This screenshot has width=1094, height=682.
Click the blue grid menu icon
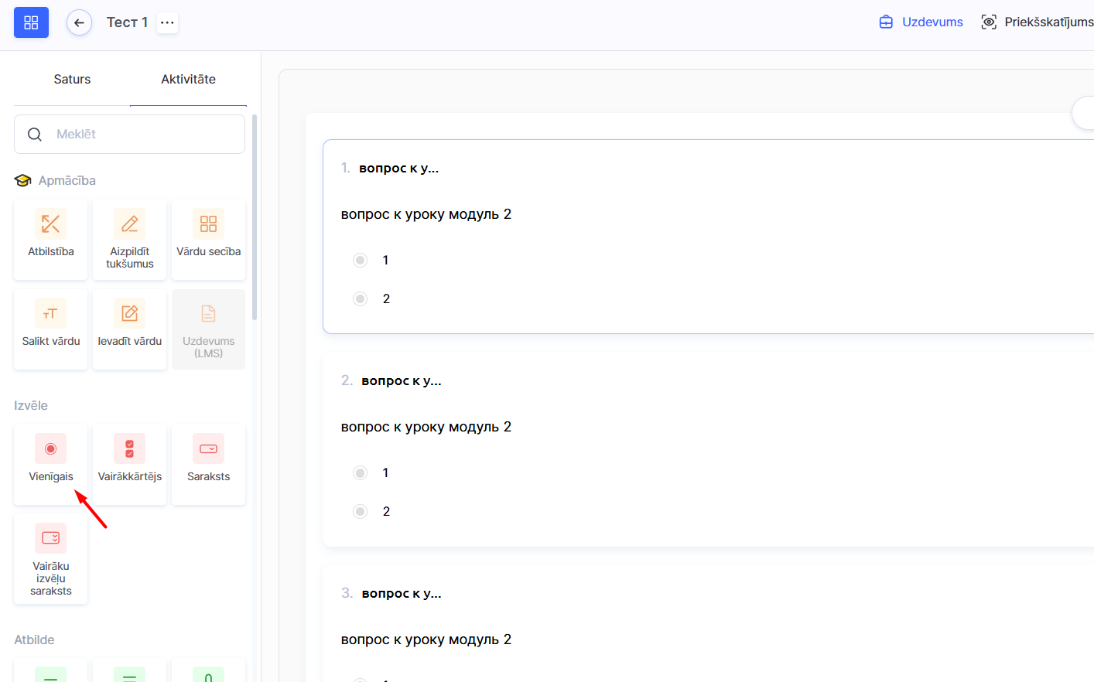tap(31, 22)
